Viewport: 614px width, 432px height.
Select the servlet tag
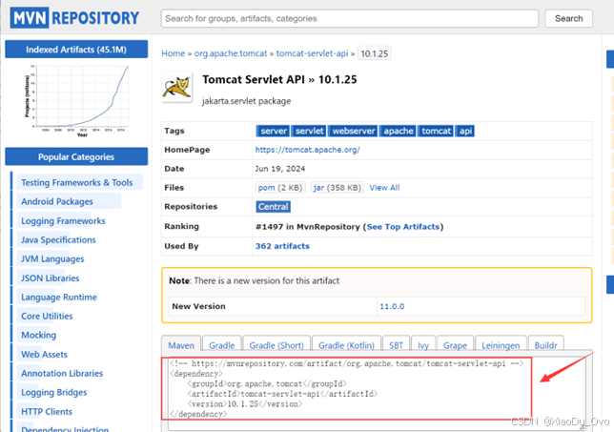coord(309,131)
